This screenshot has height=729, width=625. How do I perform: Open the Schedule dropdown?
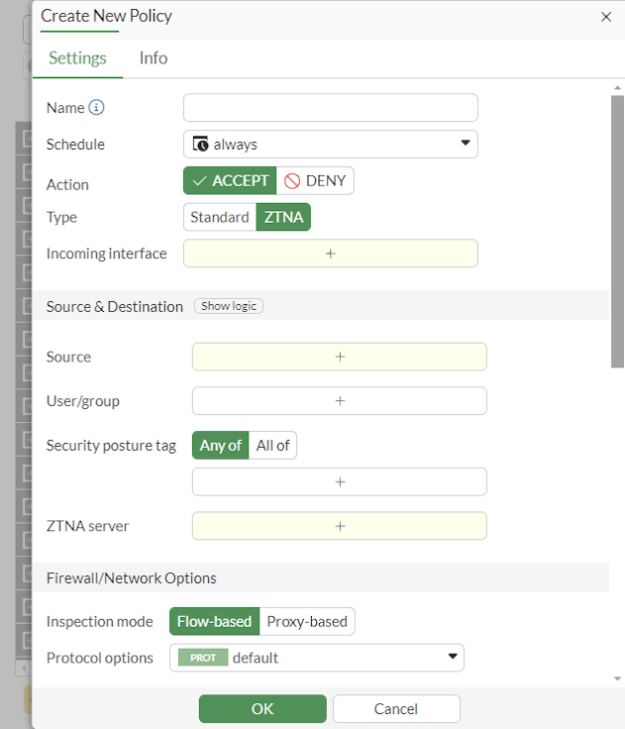[x=331, y=145]
